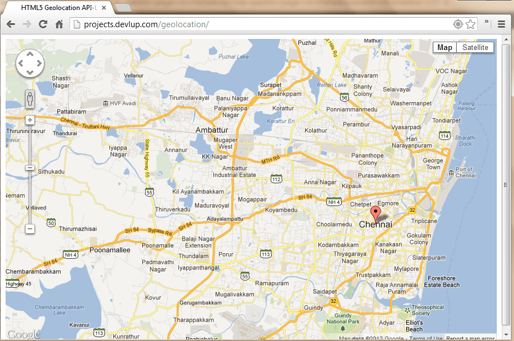Image resolution: width=514 pixels, height=341 pixels.
Task: Click the vertical scrollbar thumb
Action: (x=506, y=185)
